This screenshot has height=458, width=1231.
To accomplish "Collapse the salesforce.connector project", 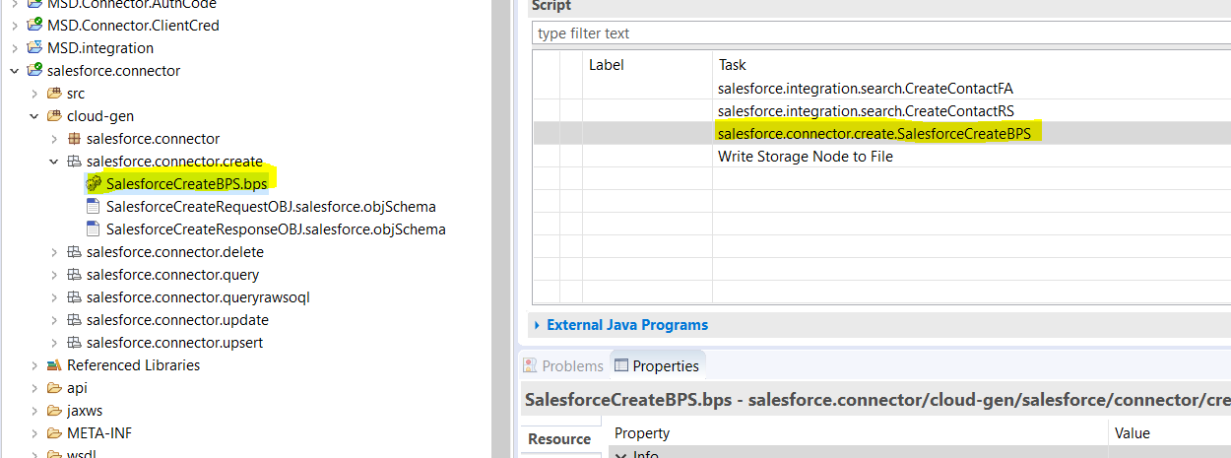I will [15, 70].
